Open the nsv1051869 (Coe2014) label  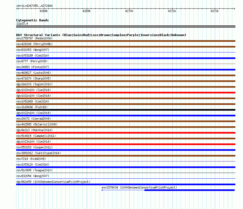[x=33, y=101]
